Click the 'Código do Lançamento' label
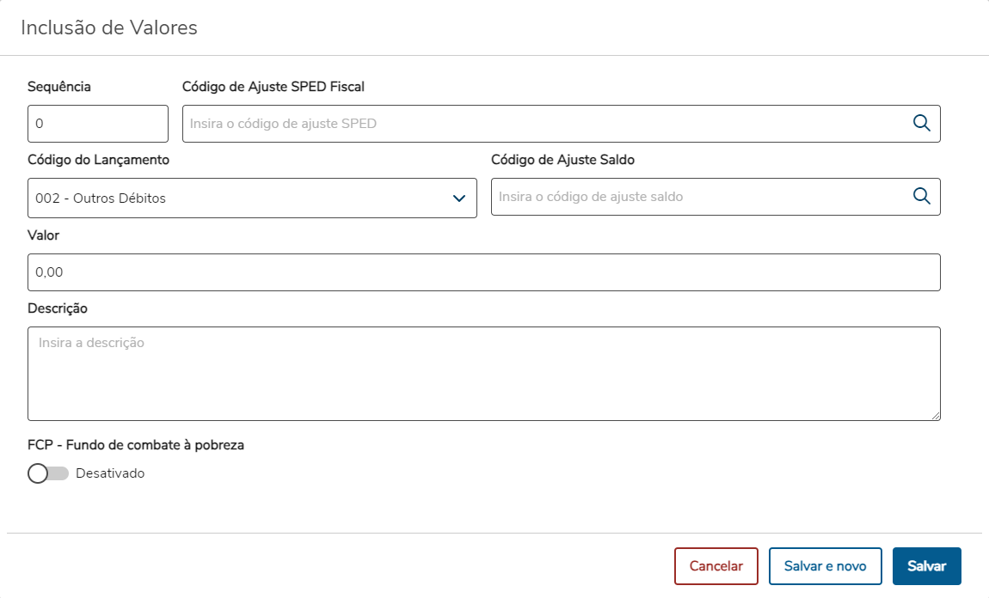 98,159
